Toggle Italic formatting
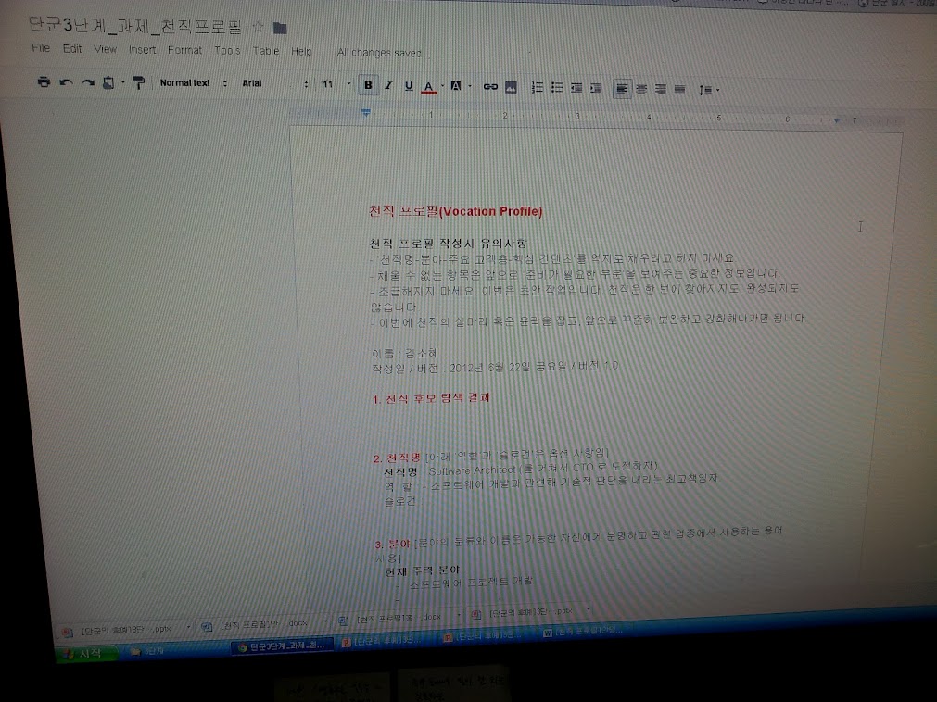This screenshot has width=937, height=702. pyautogui.click(x=388, y=85)
